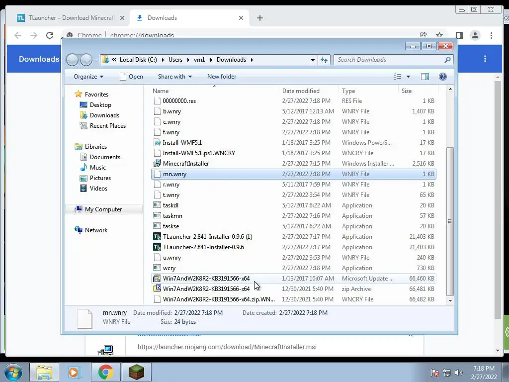Expand the arrow after vm1 breadcrumb
Screen dimensions: 509x382
[x=211, y=60]
